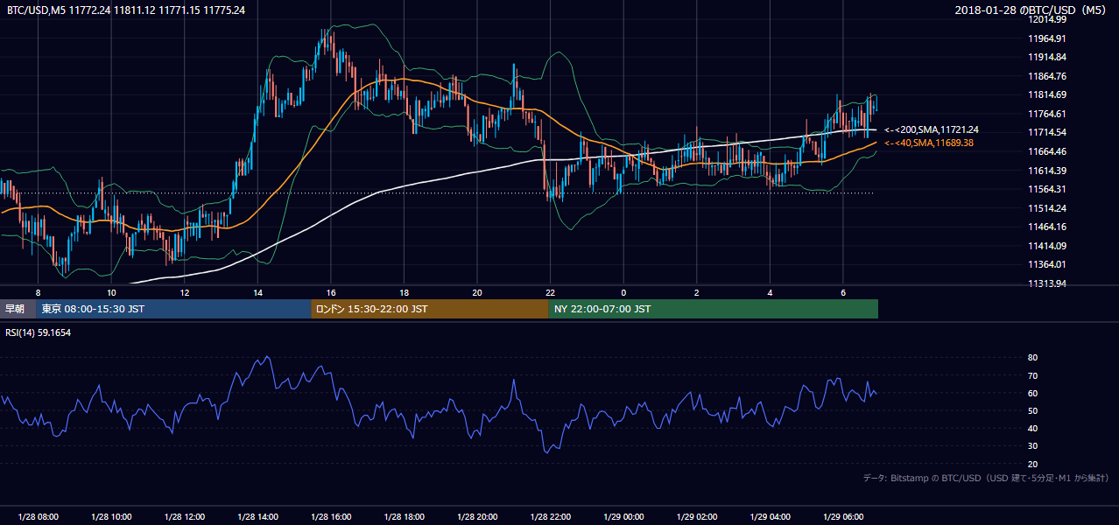Viewport: 1119px width, 525px height.
Task: Click the 200 SMA label showing 11721.24
Action: tap(932, 129)
